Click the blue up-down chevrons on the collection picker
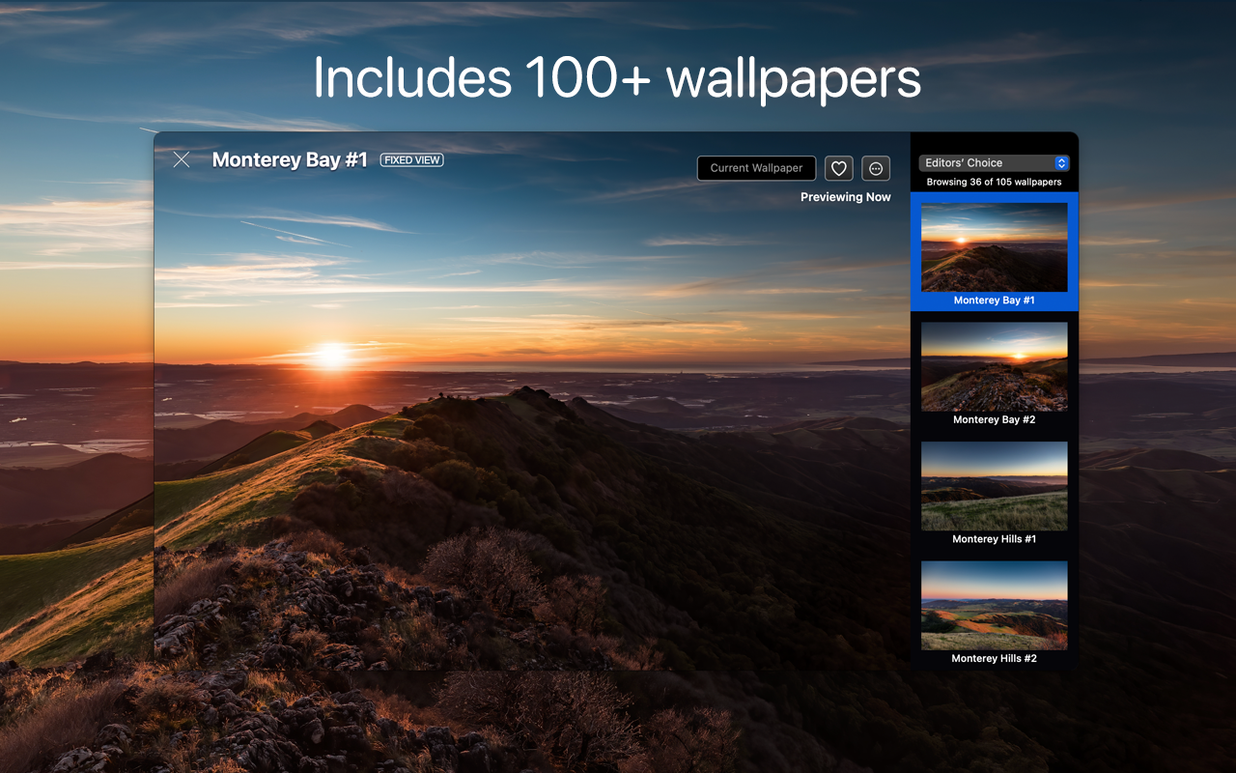This screenshot has width=1236, height=773. point(1060,162)
